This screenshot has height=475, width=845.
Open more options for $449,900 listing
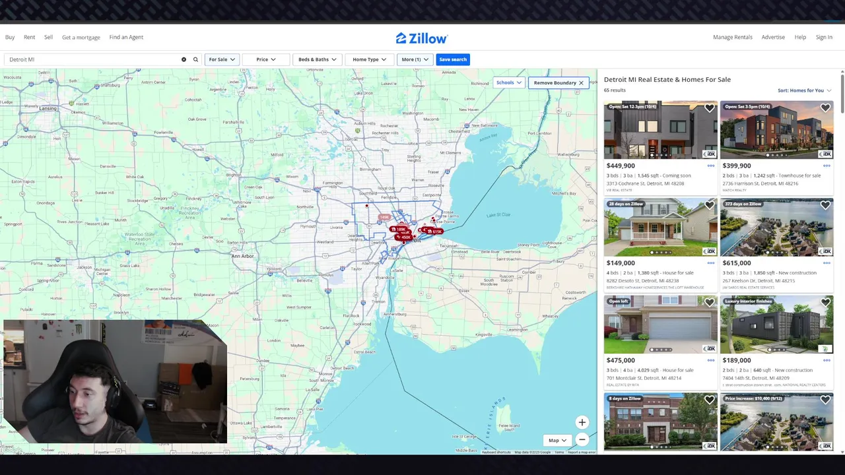pyautogui.click(x=711, y=166)
